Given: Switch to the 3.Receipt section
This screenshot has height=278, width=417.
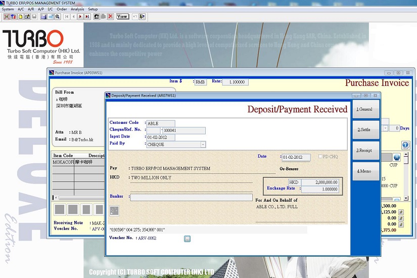Looking at the screenshot, I should [x=366, y=150].
